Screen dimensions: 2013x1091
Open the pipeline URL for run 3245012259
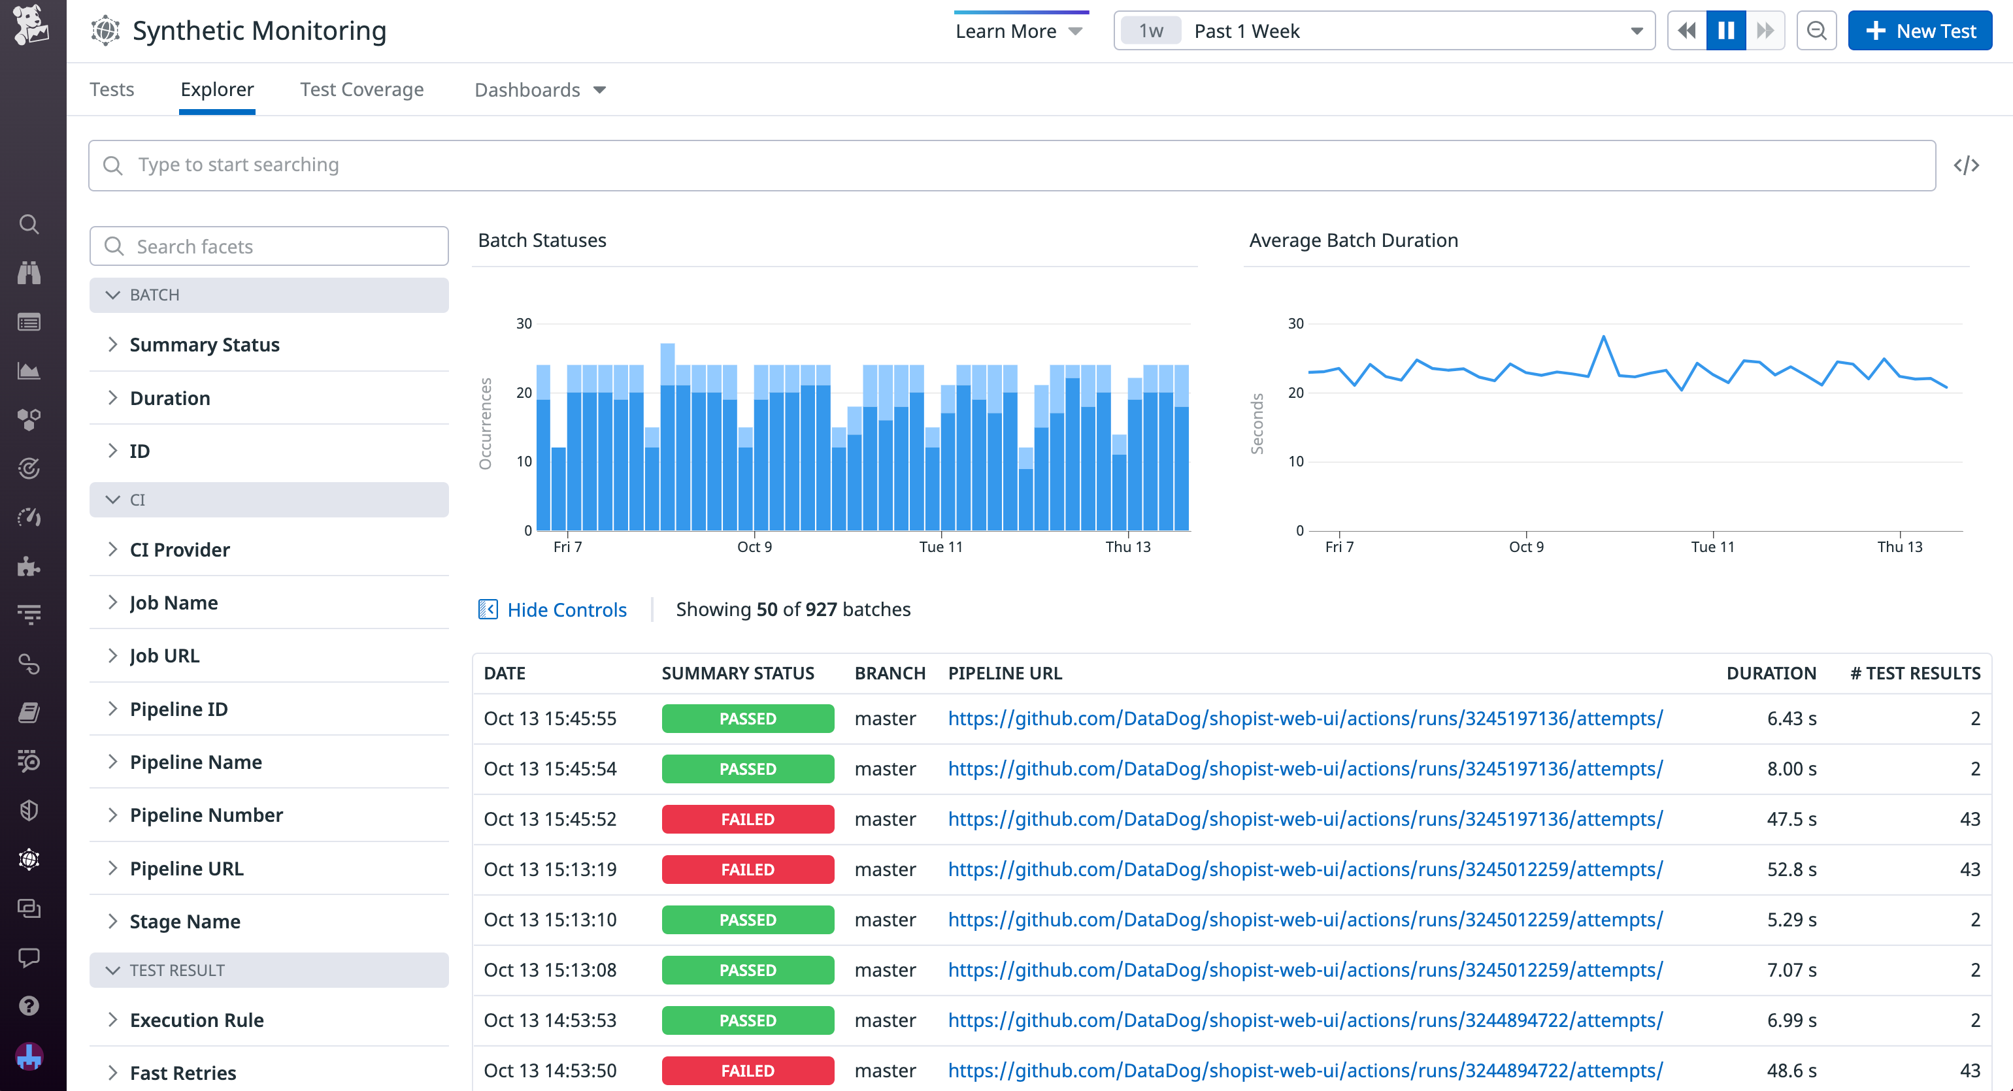point(1305,870)
